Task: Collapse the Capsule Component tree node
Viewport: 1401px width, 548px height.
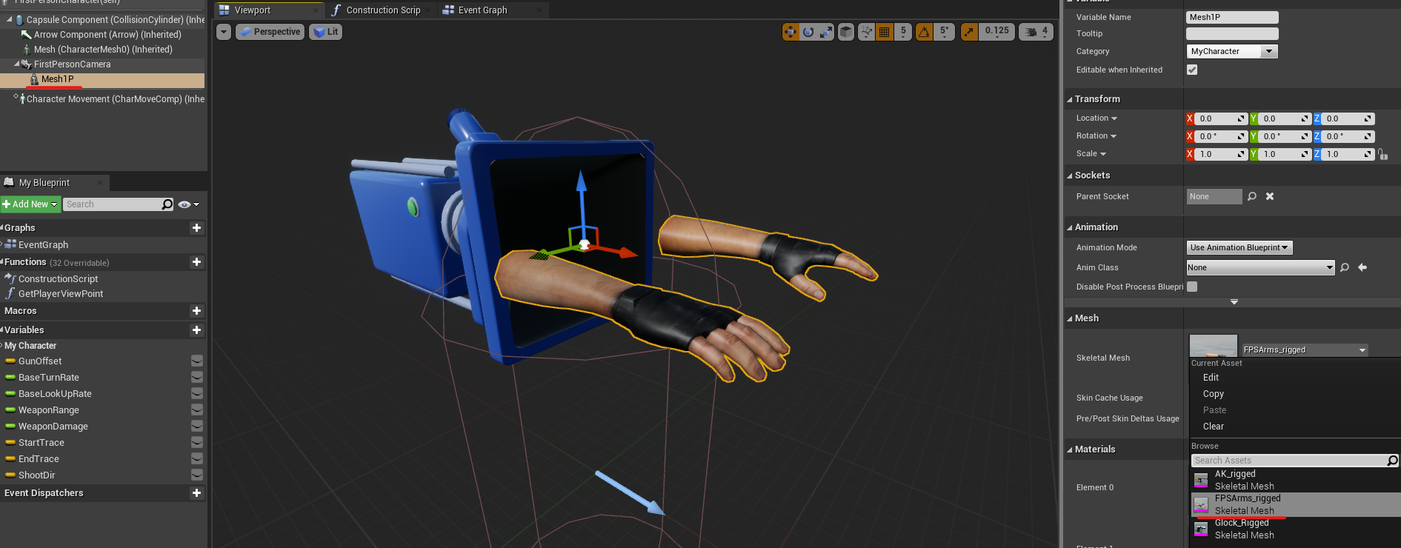Action: point(9,19)
